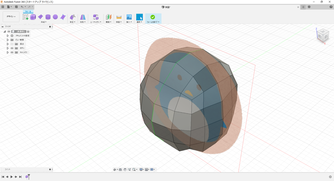Screen dimensions: 334x181
Task: Hide the キャンバス folder with eye icon
Action: point(12,52)
